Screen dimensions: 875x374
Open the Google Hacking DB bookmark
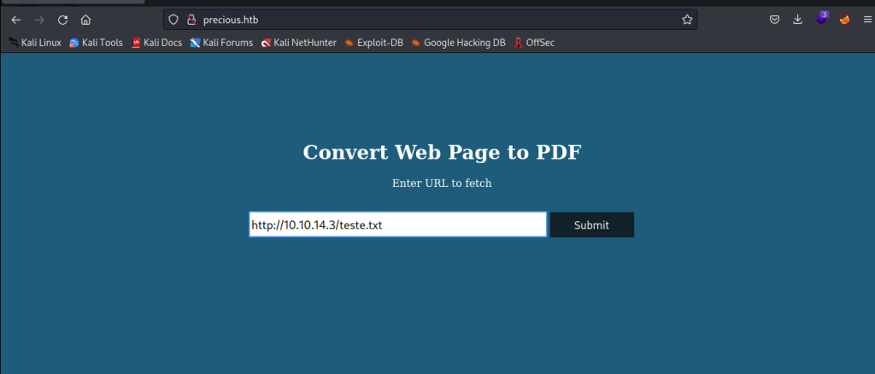pos(458,43)
